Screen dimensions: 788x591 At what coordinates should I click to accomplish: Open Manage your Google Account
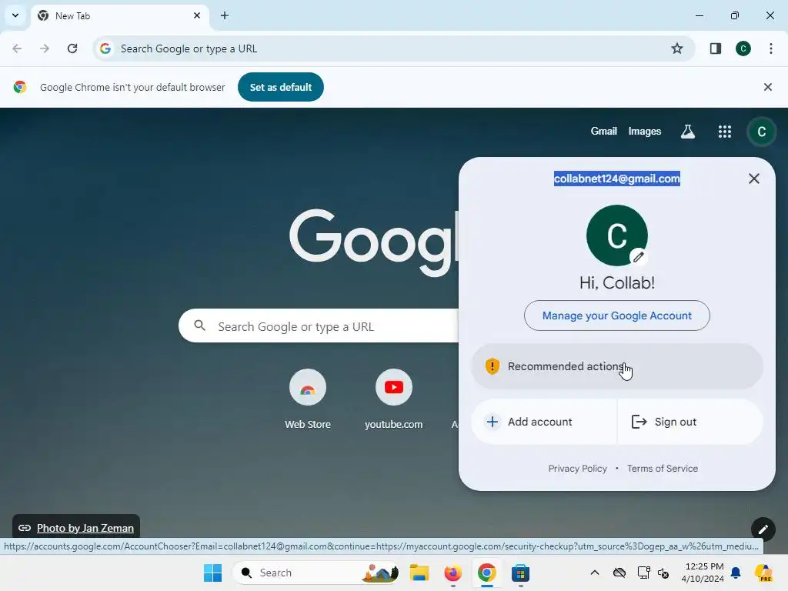[x=616, y=316]
